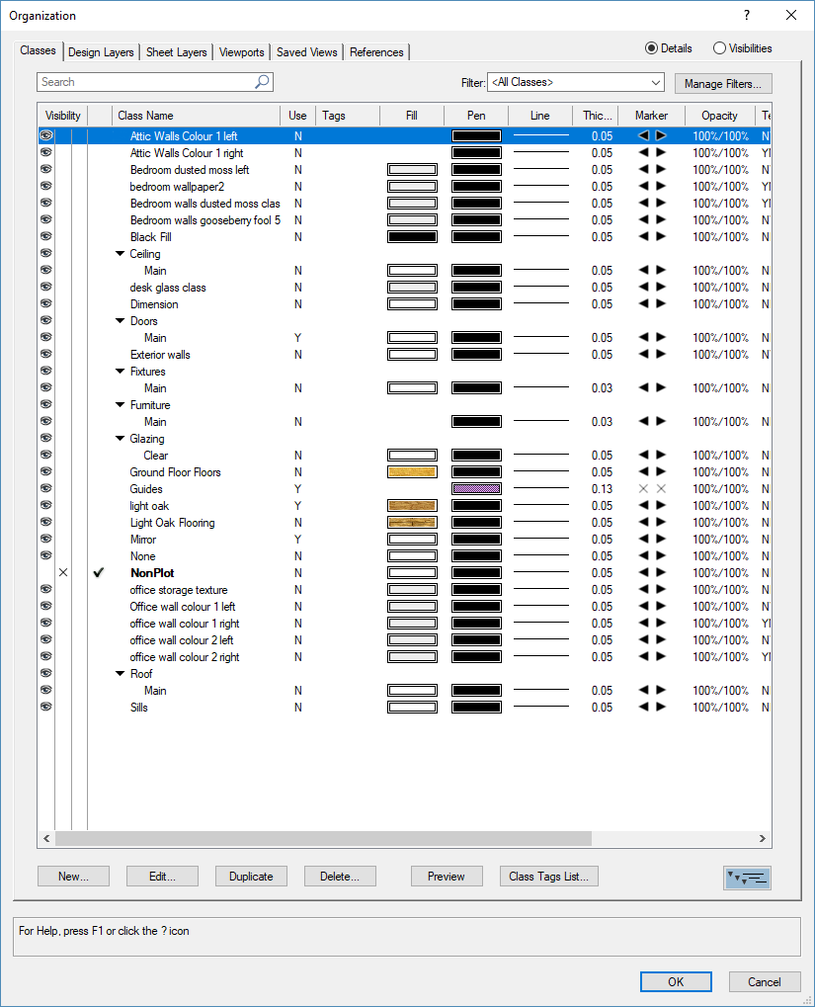Select the Details radio button

pos(651,48)
